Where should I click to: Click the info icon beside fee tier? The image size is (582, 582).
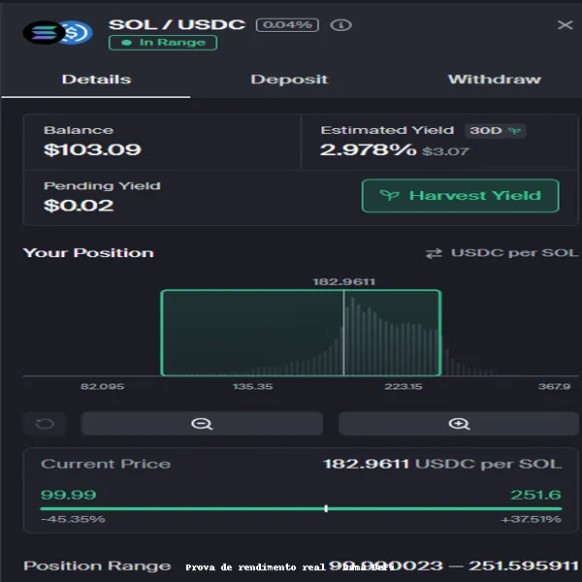340,24
